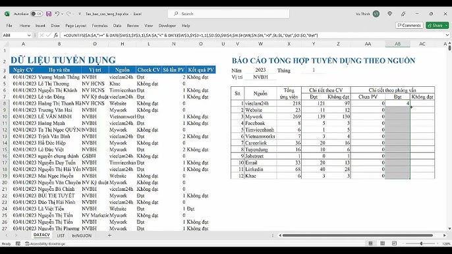Open the Undo history dropdown arrow
Viewport: 452px width, 254px height.
pyautogui.click(x=62, y=14)
